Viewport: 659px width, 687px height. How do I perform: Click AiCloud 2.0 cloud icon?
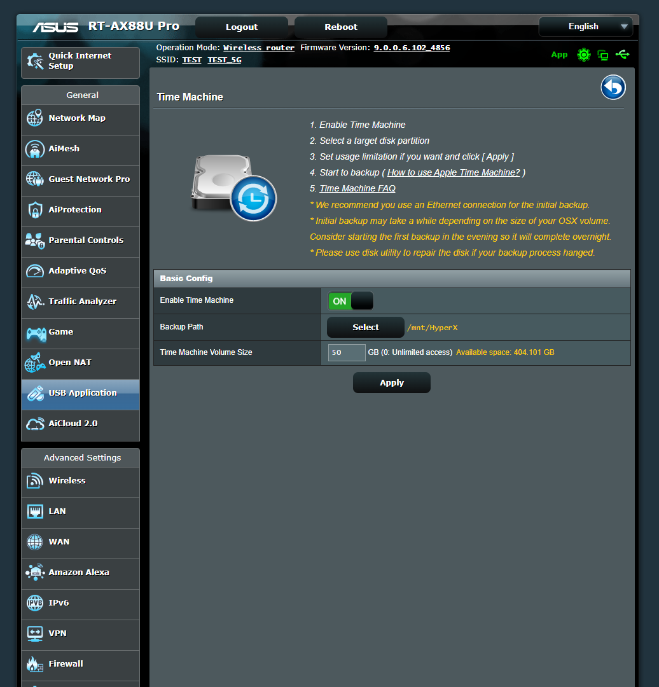point(35,424)
